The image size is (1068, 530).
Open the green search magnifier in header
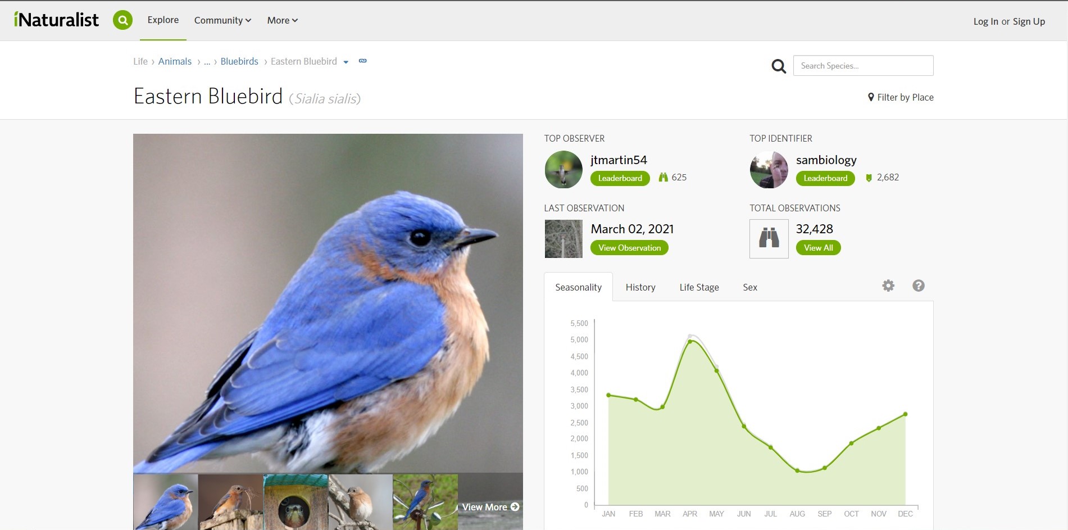[x=122, y=20]
